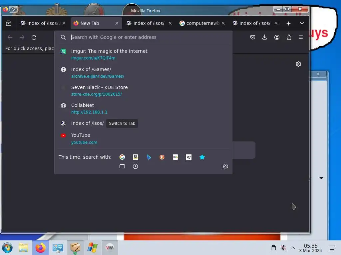Open Windows flag taskbar icon

coord(93,248)
